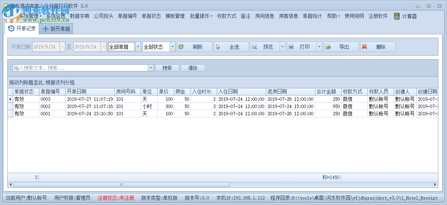The image size is (447, 205).
Task: Open the 单据状态 menu item
Action: click(x=151, y=16)
